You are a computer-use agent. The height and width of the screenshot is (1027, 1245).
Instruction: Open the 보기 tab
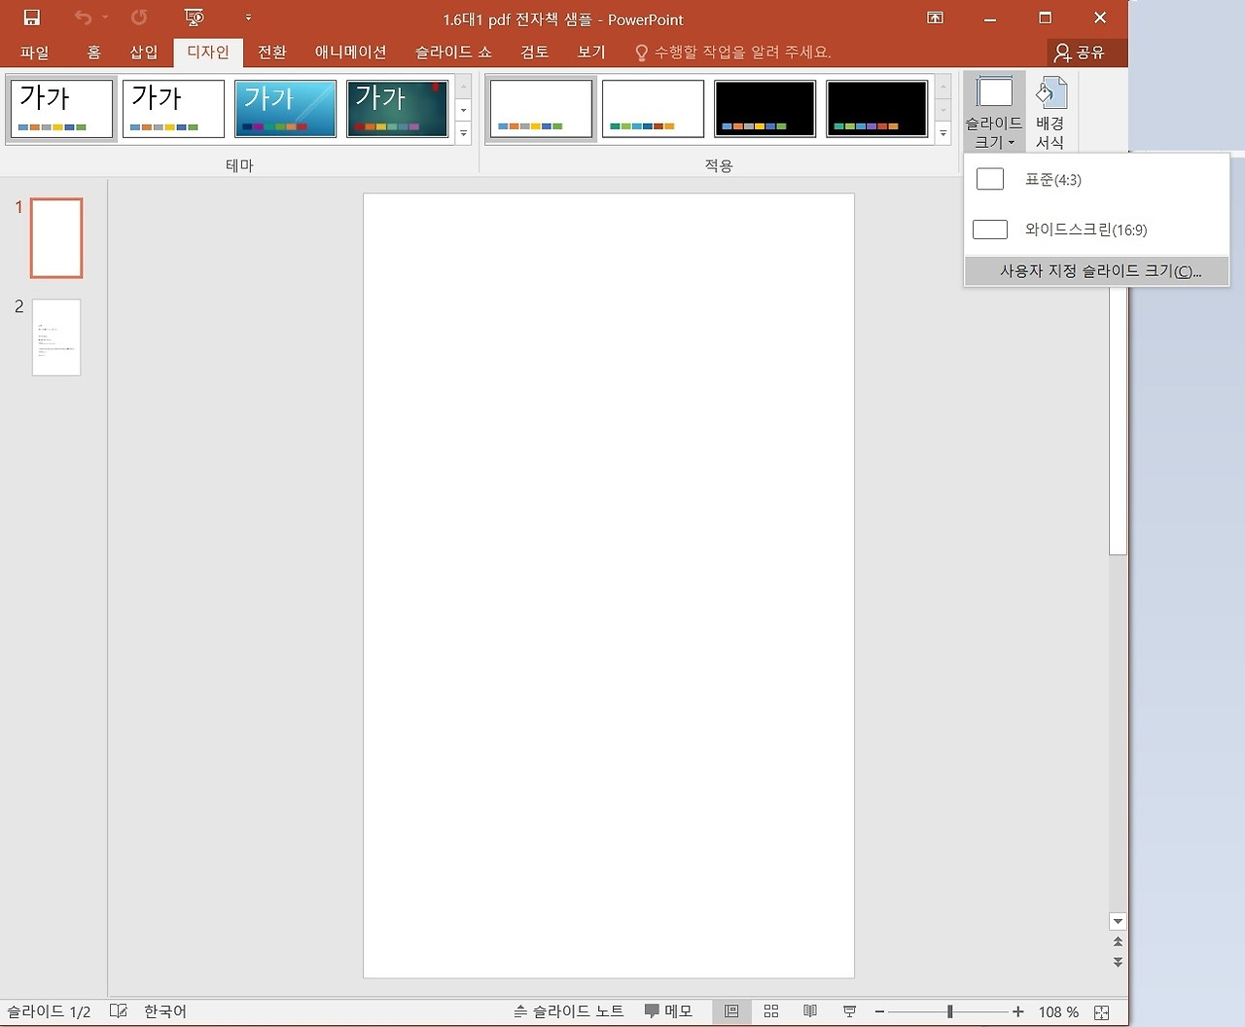coord(590,53)
